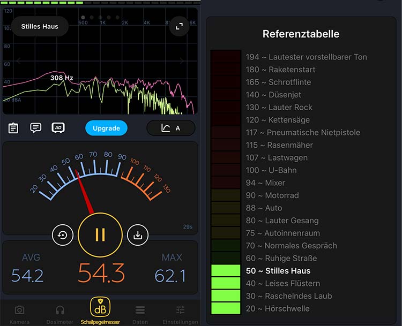The image size is (402, 326).
Task: Open the clipboard notes icon
Action: tap(13, 128)
